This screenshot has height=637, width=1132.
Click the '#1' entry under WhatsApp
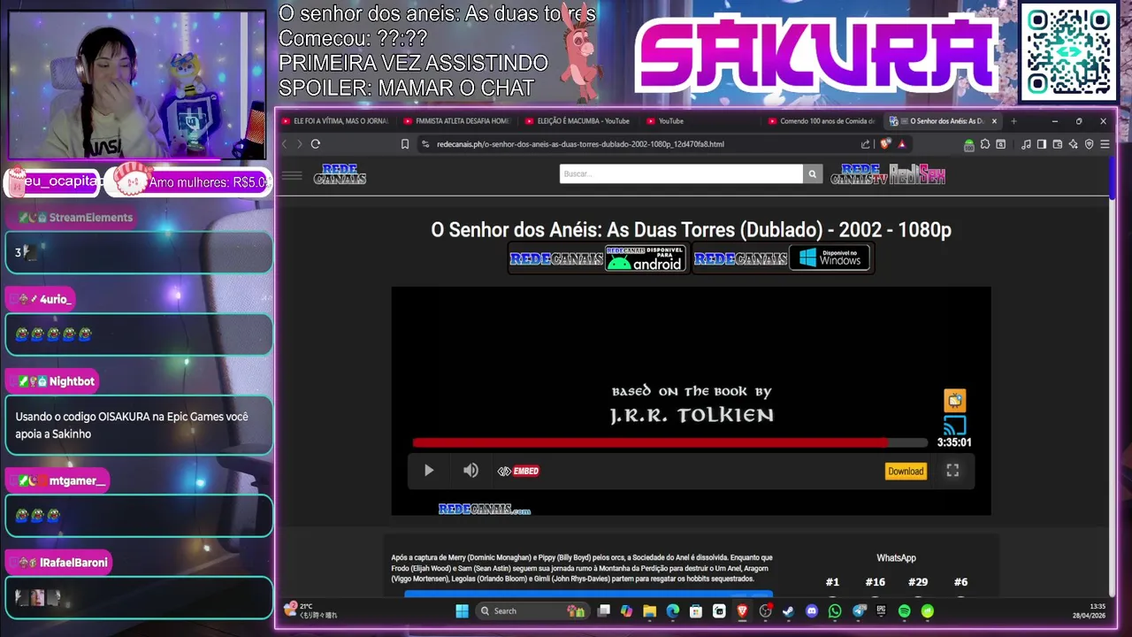tap(832, 582)
